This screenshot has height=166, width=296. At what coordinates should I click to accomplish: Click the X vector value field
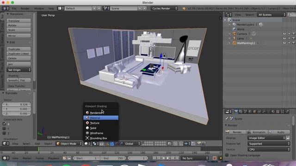click(x=17, y=104)
